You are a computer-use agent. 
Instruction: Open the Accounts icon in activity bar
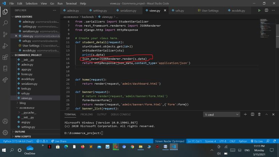click(5, 121)
